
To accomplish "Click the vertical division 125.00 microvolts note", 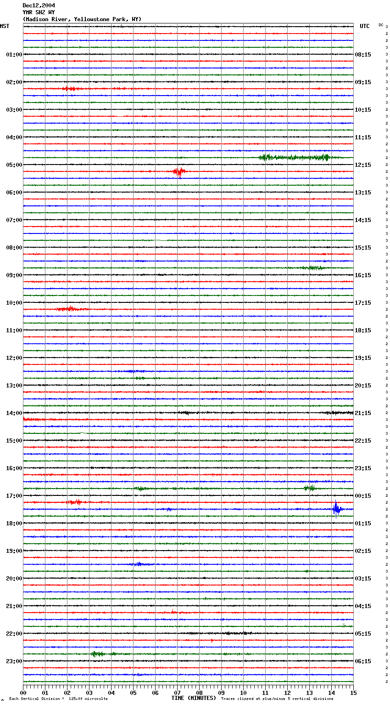I will [58, 699].
